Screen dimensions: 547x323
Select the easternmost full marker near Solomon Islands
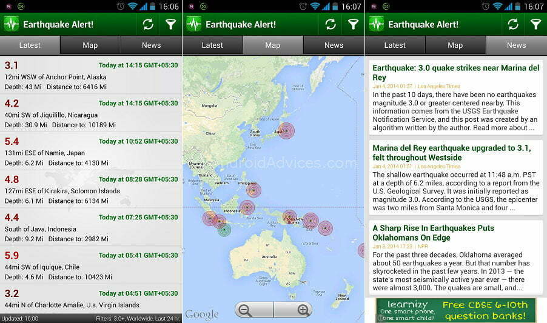[325, 228]
